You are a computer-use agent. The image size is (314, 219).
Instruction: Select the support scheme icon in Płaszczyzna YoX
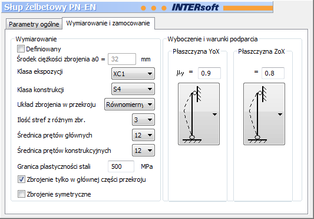(199, 114)
